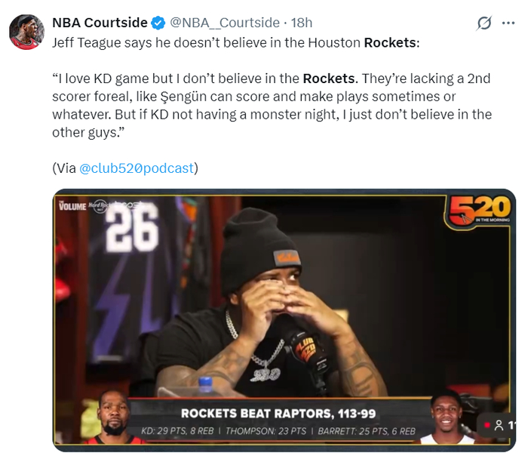Image resolution: width=528 pixels, height=456 pixels.
Task: Open the 18h timestamp permalink
Action: 302,23
